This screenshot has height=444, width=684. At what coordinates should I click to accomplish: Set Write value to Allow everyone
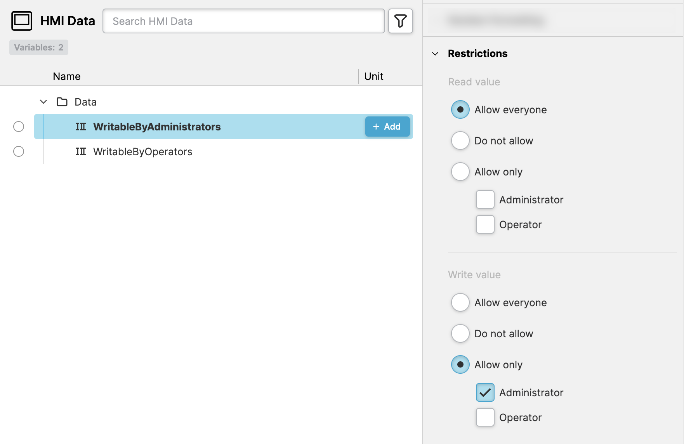(x=460, y=303)
